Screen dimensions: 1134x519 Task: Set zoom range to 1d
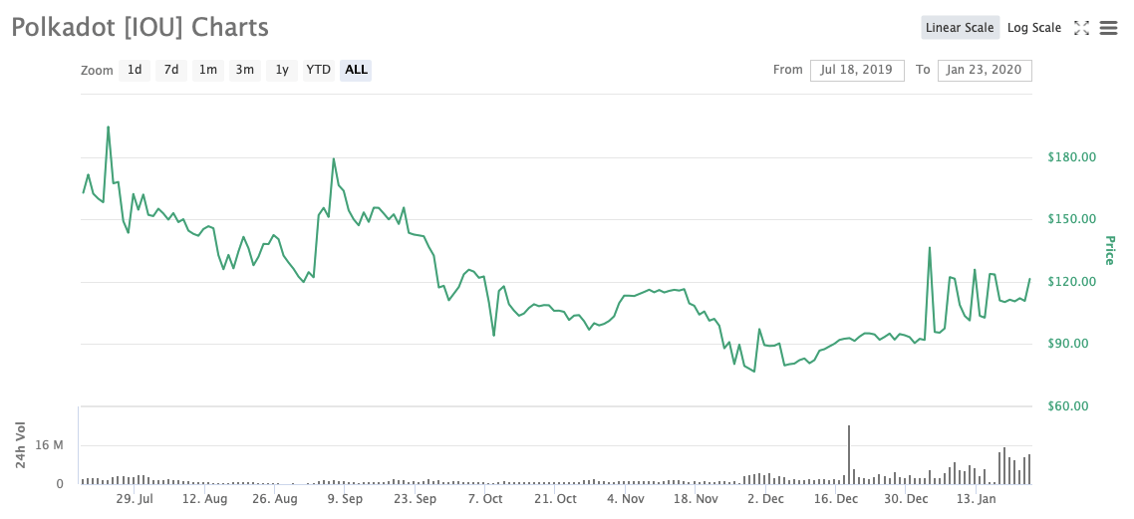pos(135,70)
